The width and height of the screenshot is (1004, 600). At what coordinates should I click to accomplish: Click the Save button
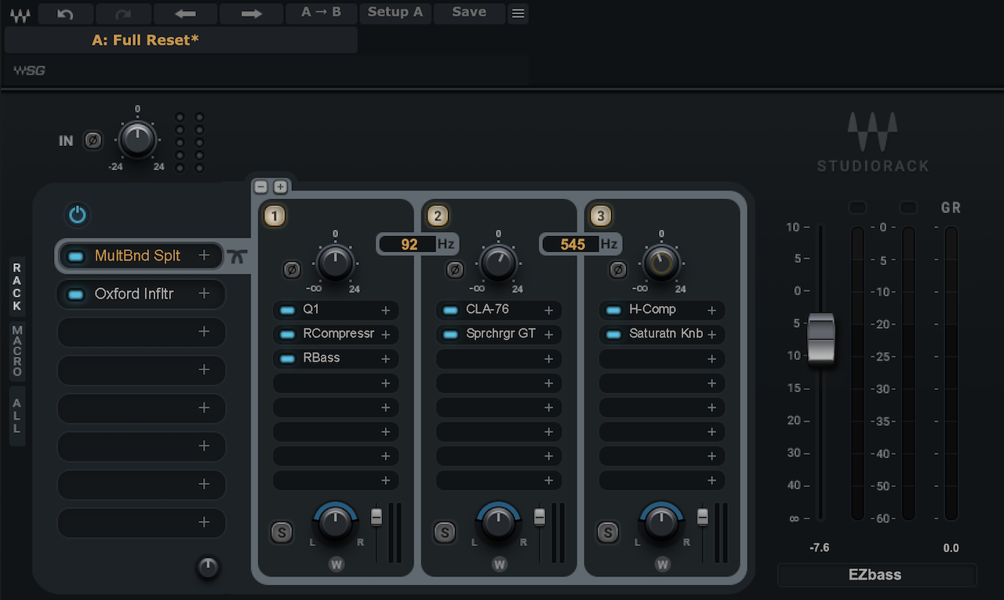(x=469, y=13)
